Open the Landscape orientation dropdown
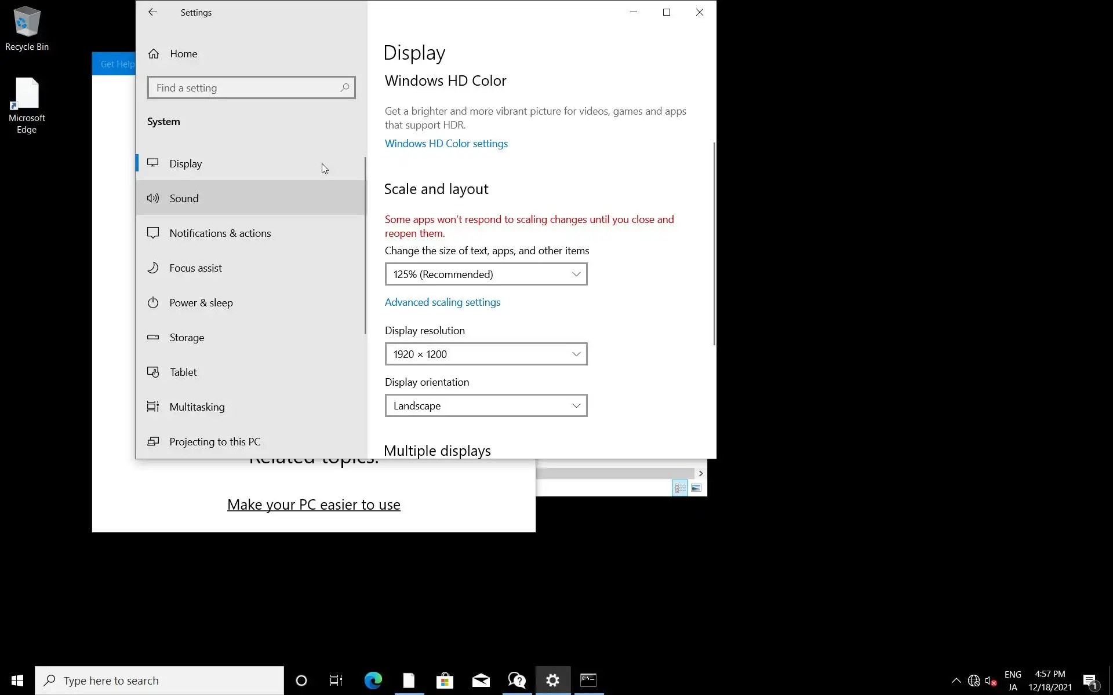 pyautogui.click(x=486, y=406)
